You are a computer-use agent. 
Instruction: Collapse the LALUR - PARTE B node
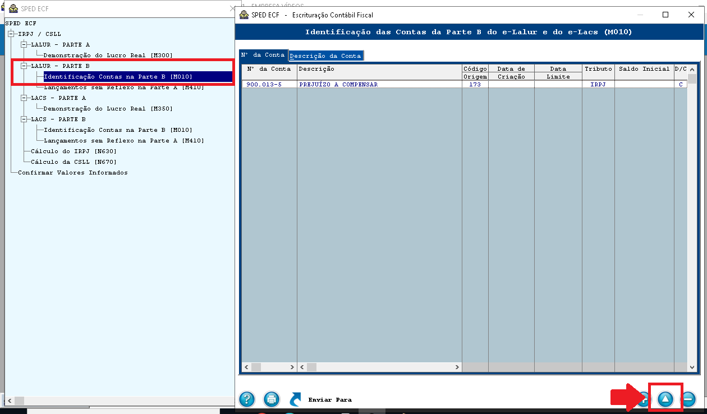click(x=24, y=66)
